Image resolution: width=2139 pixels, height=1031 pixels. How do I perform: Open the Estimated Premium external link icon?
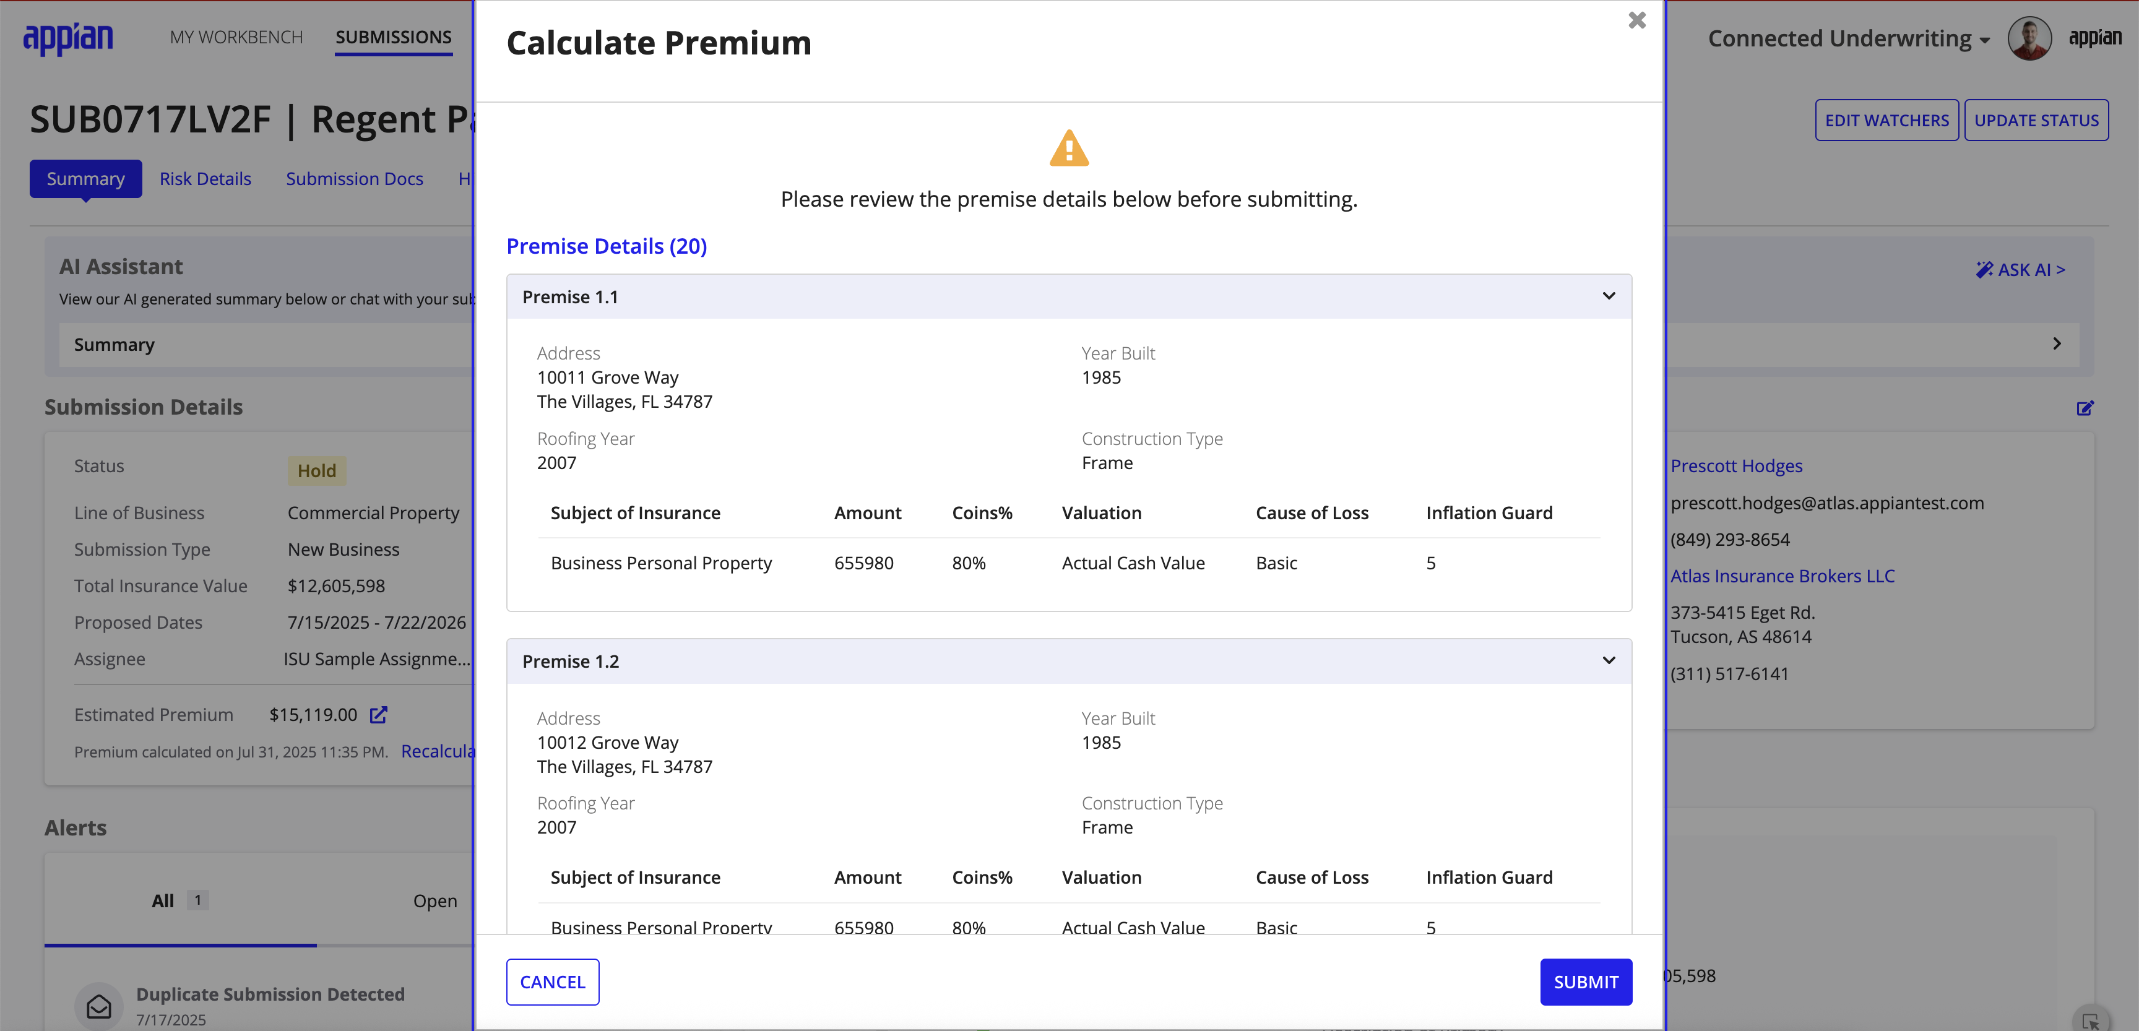point(379,715)
